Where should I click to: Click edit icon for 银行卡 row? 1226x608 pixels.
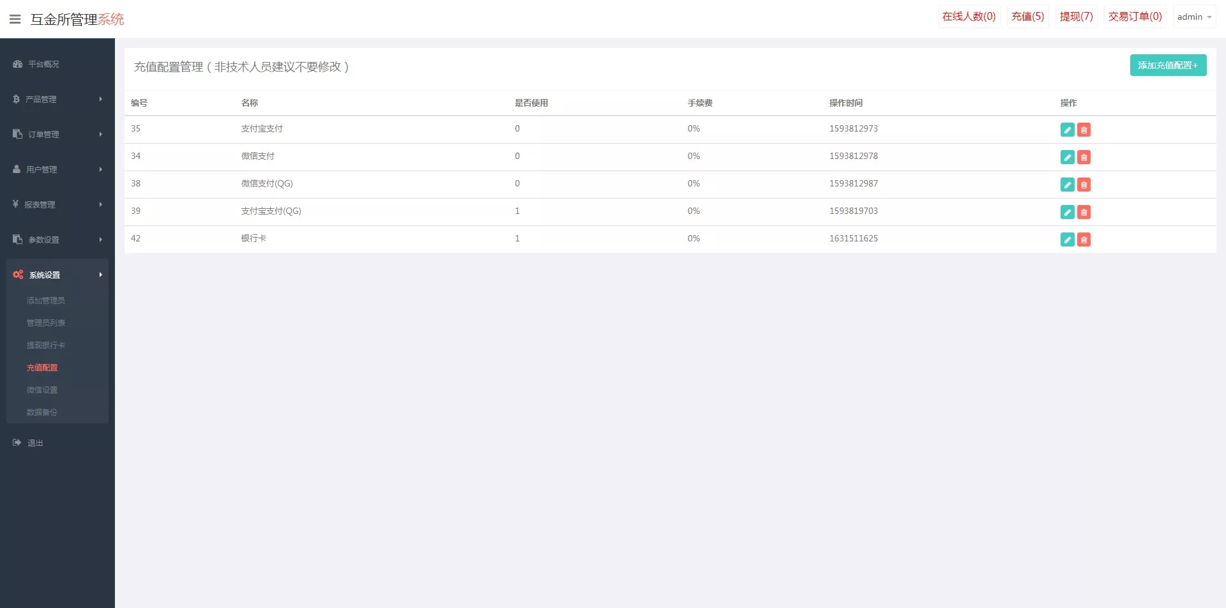1067,239
